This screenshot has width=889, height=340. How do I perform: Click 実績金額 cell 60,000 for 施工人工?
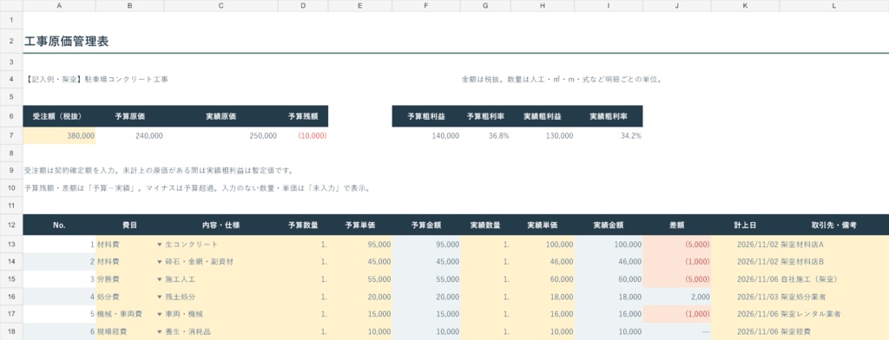pos(609,280)
